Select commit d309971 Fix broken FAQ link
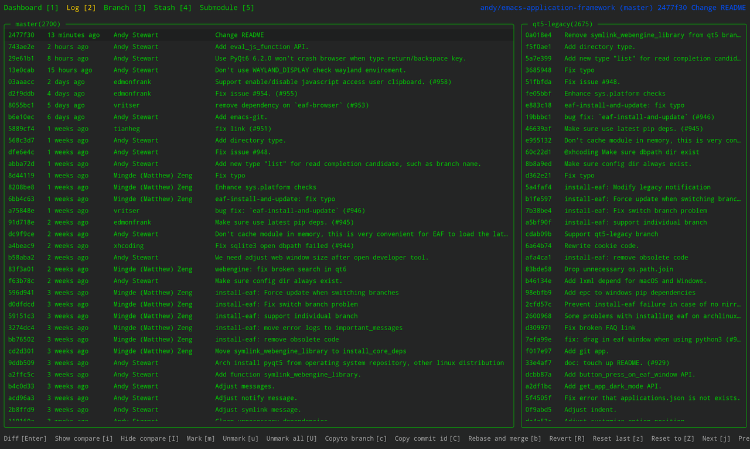 coord(633,328)
